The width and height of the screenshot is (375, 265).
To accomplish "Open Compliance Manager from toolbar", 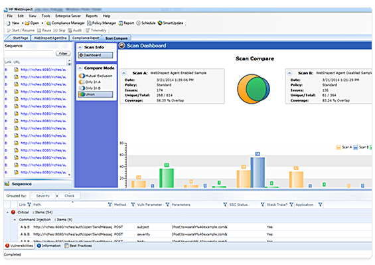I will tap(66, 23).
